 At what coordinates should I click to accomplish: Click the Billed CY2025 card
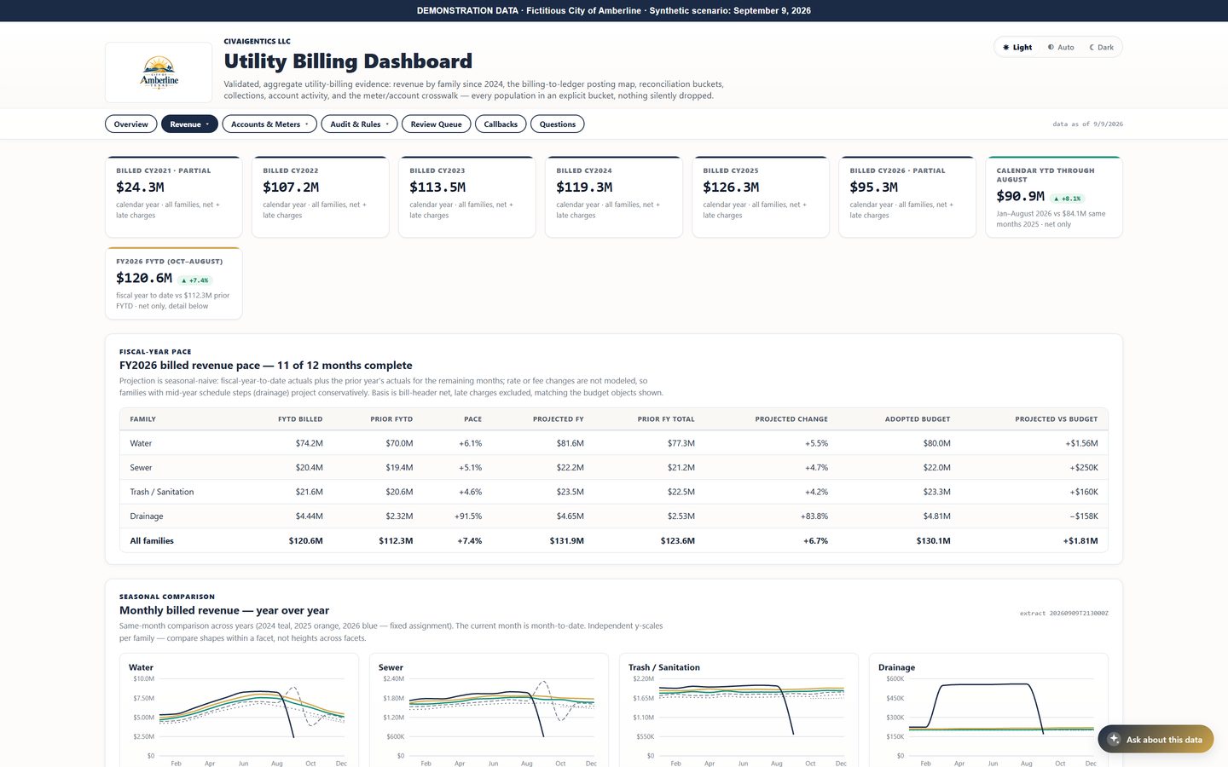tap(761, 197)
